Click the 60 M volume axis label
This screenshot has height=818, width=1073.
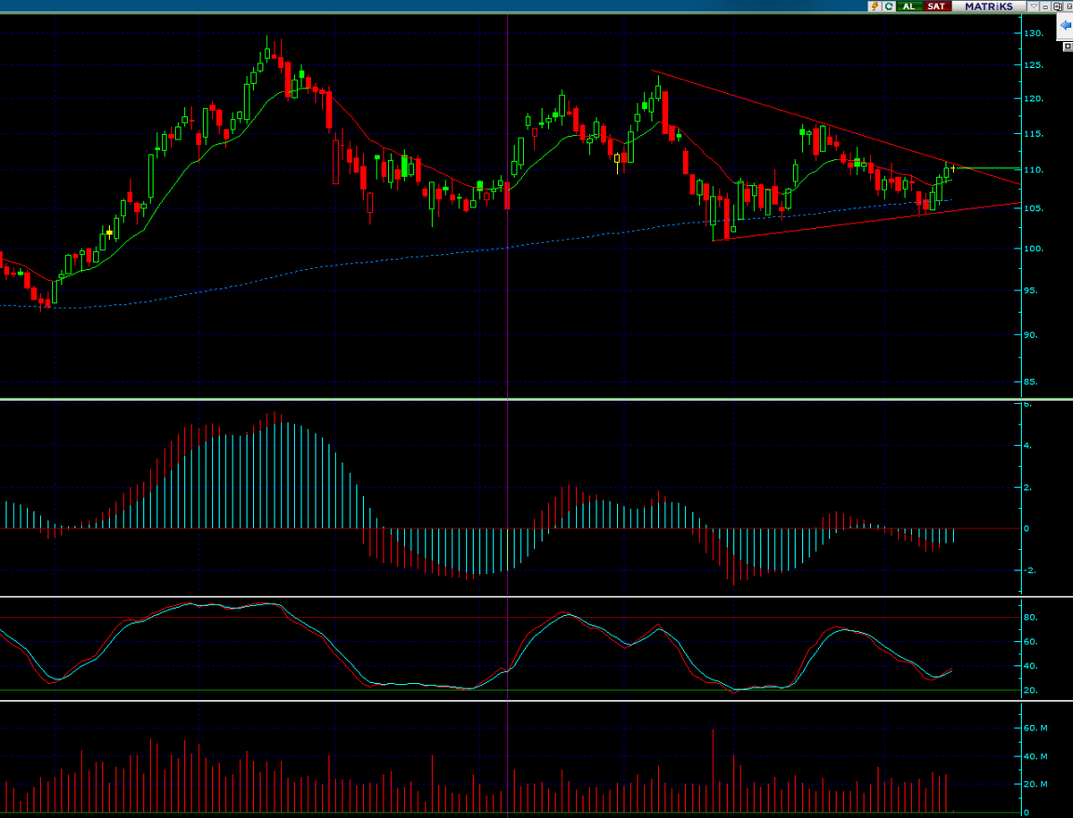(1035, 729)
